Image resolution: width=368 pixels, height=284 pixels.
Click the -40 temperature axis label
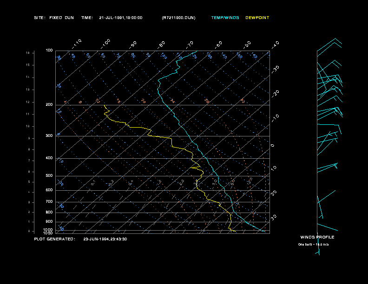(275, 45)
